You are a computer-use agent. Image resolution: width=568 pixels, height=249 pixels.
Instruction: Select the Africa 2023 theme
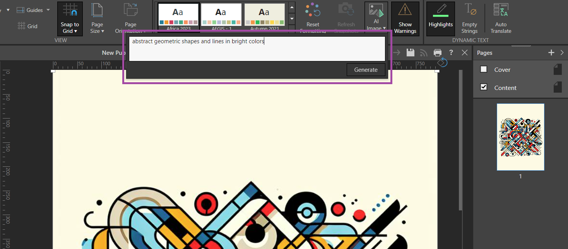(178, 15)
